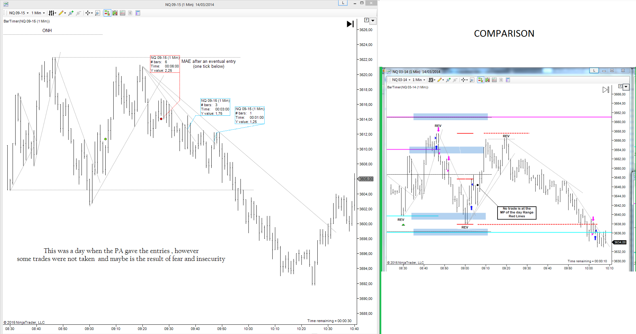The image size is (636, 334).
Task: Click the zoom out magnifier in NQ 03-14 toolbar
Action: (455, 80)
